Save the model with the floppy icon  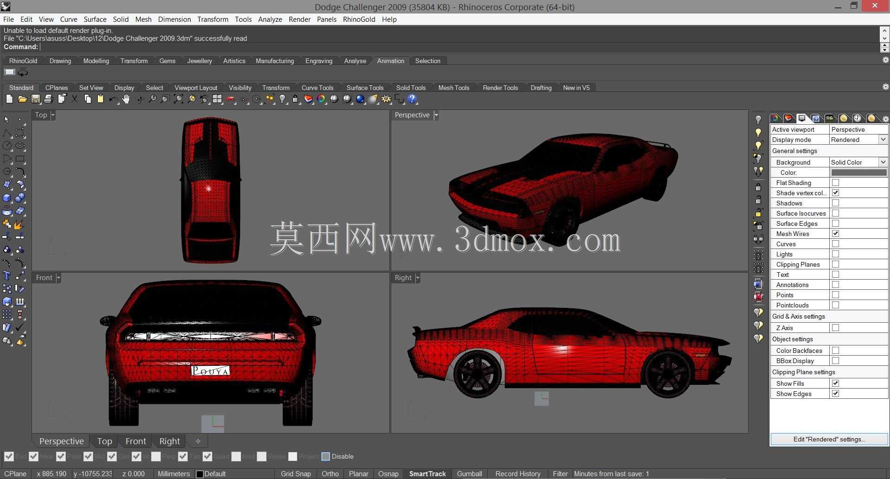pyautogui.click(x=35, y=99)
